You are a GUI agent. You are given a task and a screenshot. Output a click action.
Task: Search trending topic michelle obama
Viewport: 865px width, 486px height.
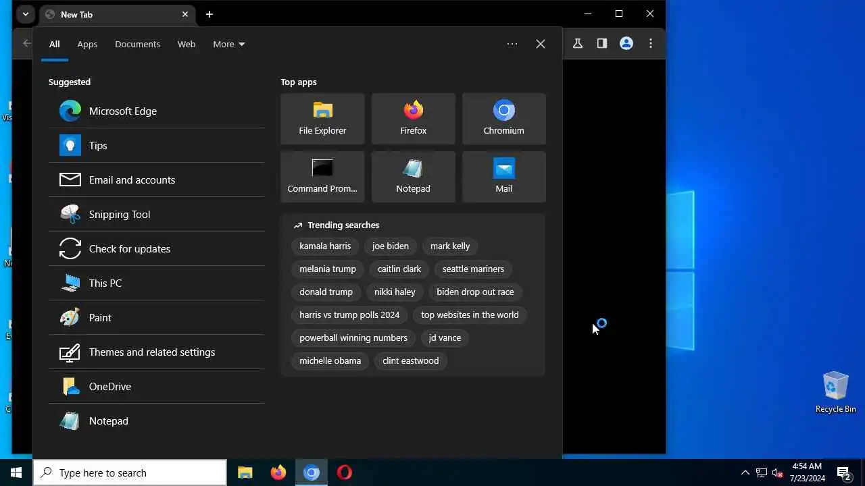pyautogui.click(x=330, y=360)
